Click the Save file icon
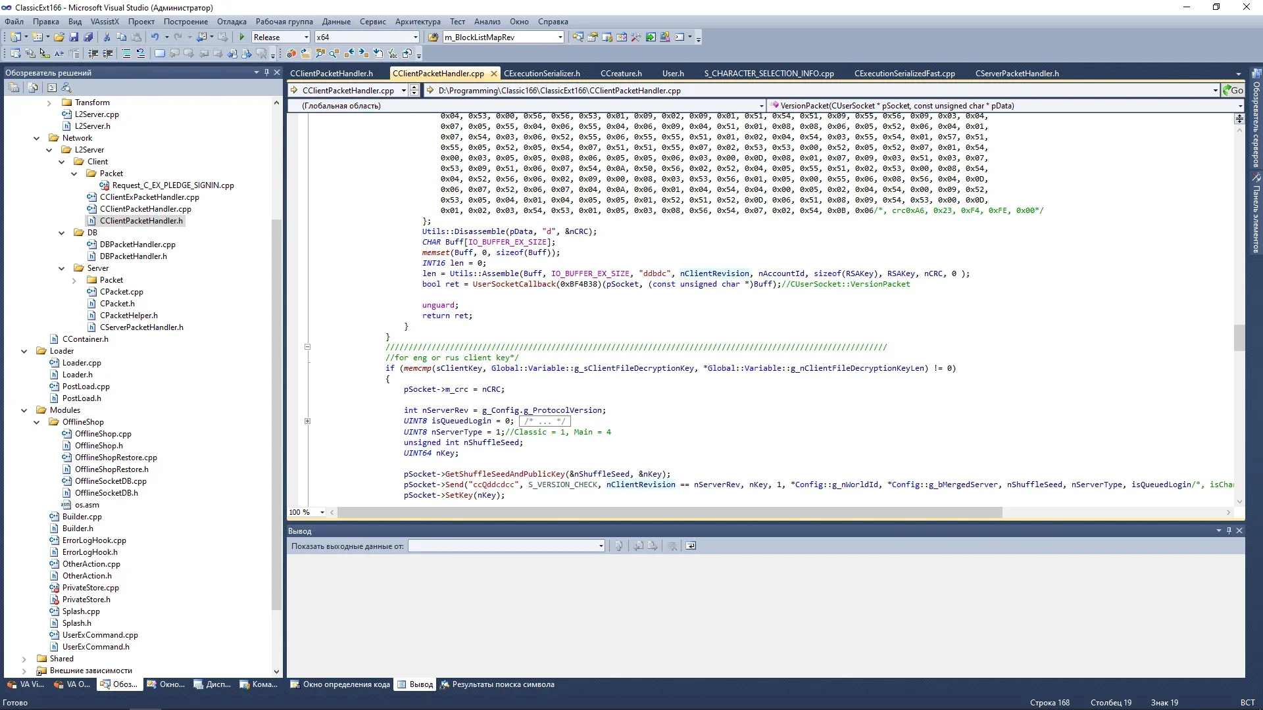Image resolution: width=1263 pixels, height=710 pixels. pyautogui.click(x=74, y=37)
